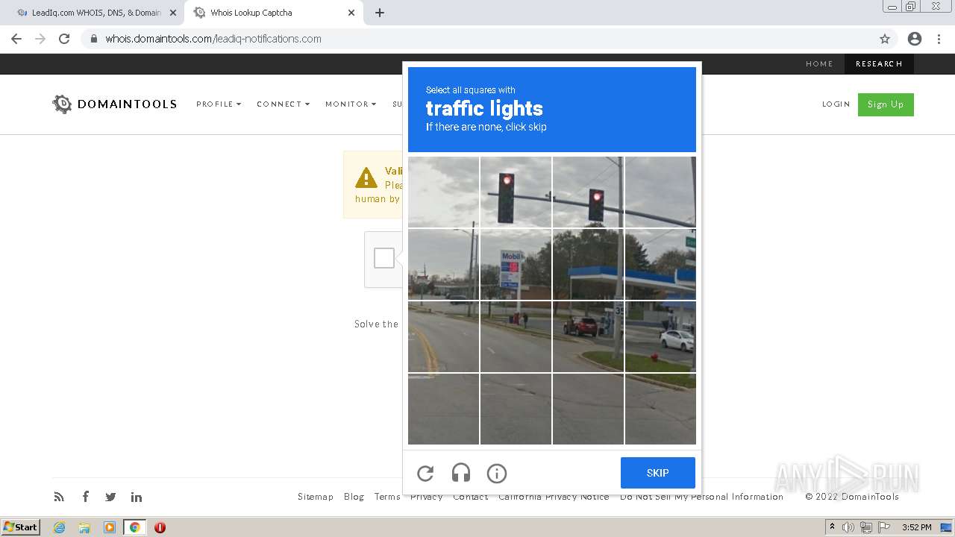Image resolution: width=955 pixels, height=537 pixels.
Task: Show hidden system tray icons
Action: (832, 527)
